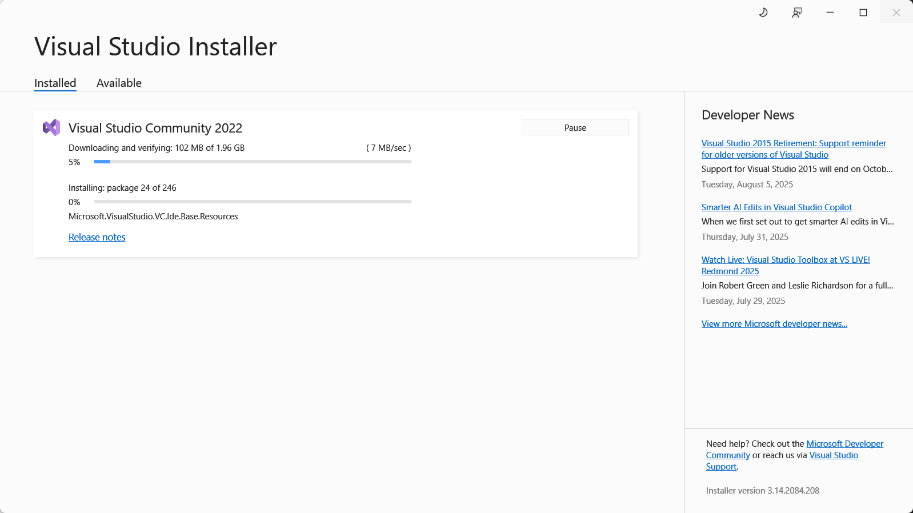Click the Developer News heading
The height and width of the screenshot is (513, 913).
(747, 115)
